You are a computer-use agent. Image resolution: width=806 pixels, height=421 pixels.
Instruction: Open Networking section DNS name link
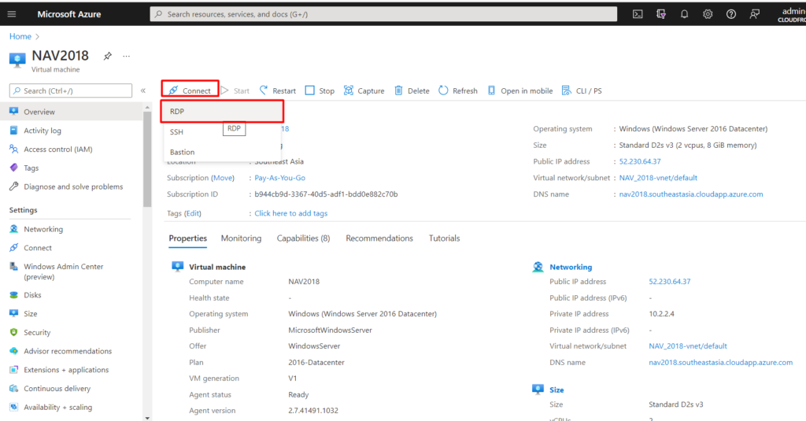(x=721, y=363)
